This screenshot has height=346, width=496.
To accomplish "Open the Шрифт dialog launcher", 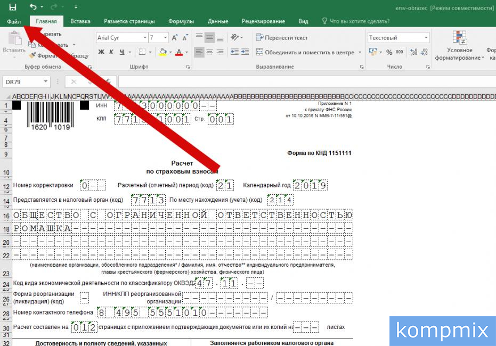I will pos(188,67).
